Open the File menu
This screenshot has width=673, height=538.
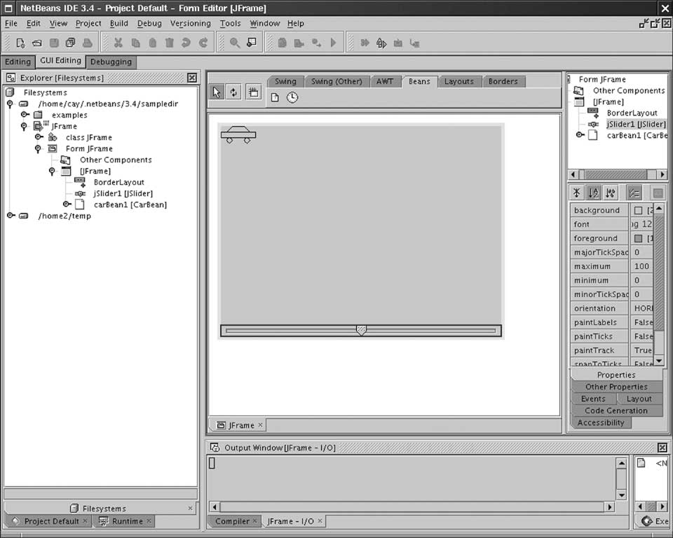(11, 23)
